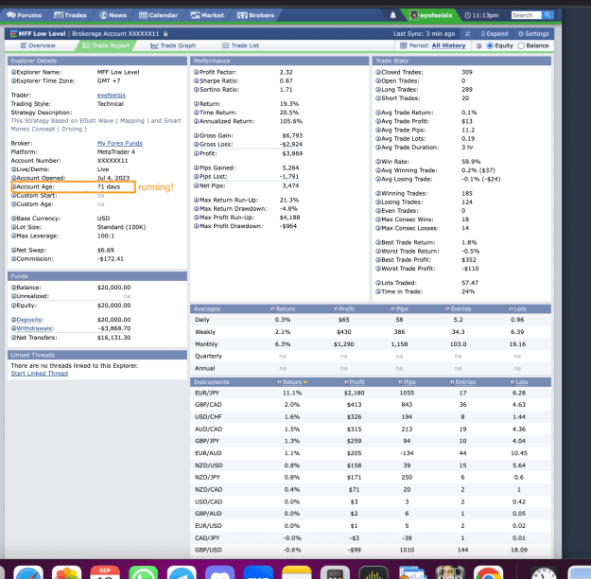This screenshot has height=579, width=591.
Task: Click info icon beside Balance in Funds
Action: 13,288
